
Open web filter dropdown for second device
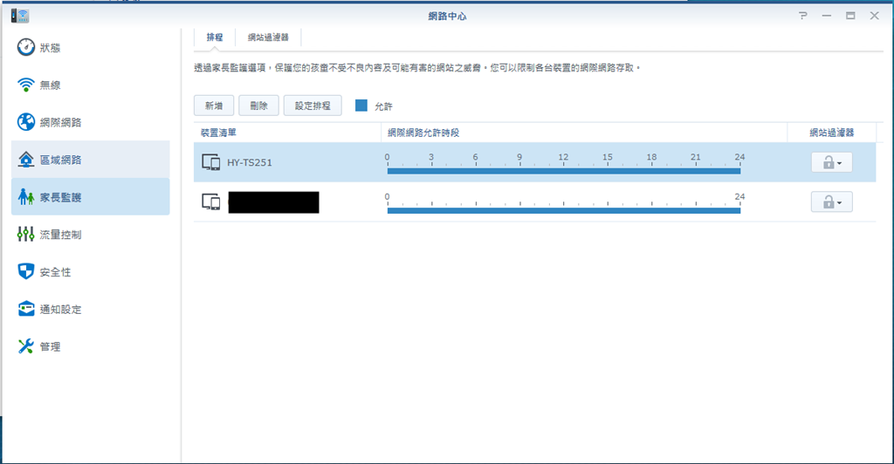pyautogui.click(x=831, y=201)
